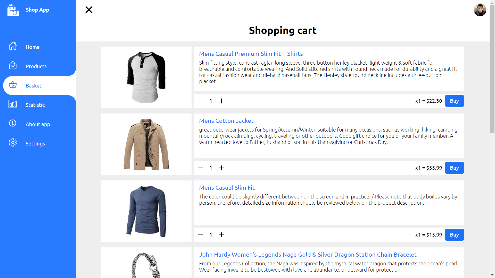Viewport: 495px width, 278px height.
Task: Open John Hardy Dragon Bracelet link
Action: [308, 255]
